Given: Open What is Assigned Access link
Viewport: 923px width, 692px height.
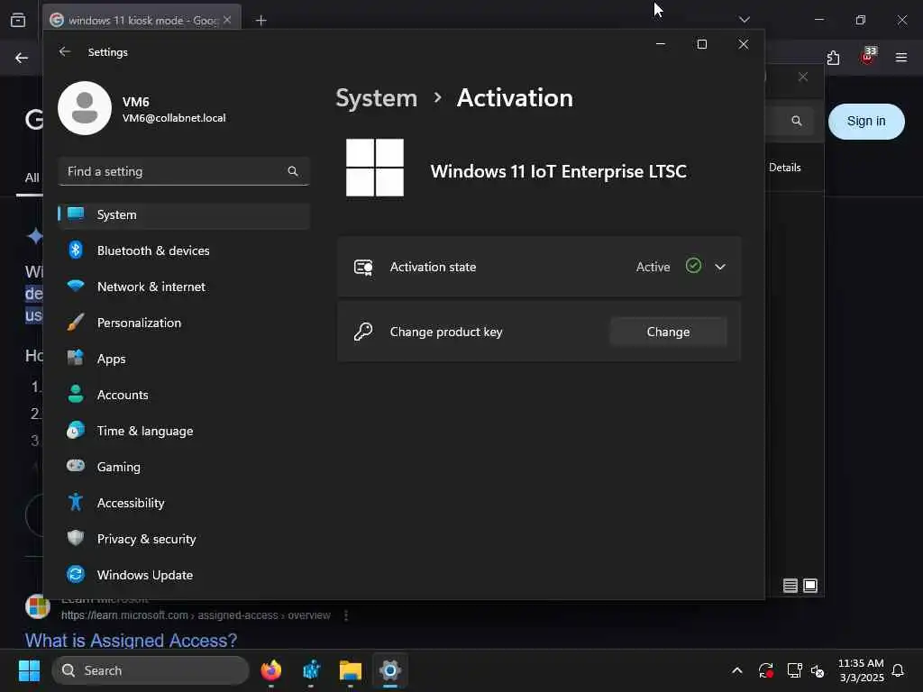Looking at the screenshot, I should [131, 641].
